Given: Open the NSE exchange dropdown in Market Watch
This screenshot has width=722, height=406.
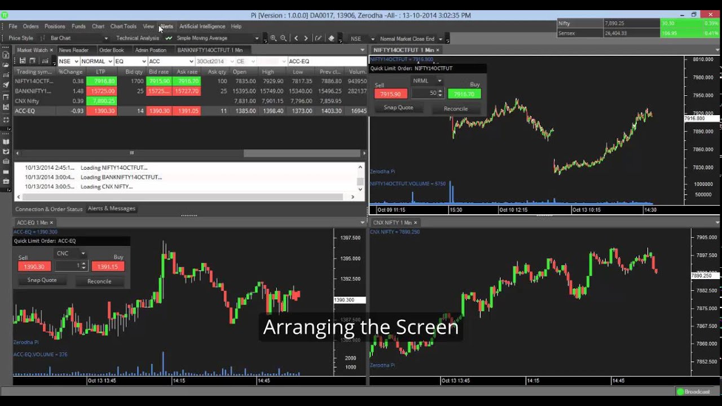Looking at the screenshot, I should pyautogui.click(x=76, y=61).
